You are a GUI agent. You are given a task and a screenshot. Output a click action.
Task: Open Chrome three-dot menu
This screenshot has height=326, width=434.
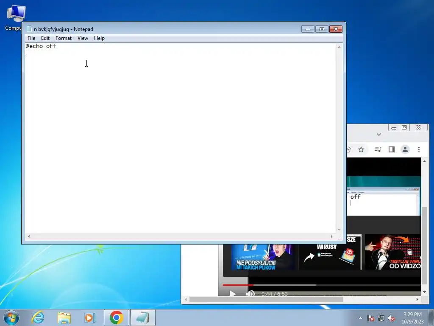419,149
